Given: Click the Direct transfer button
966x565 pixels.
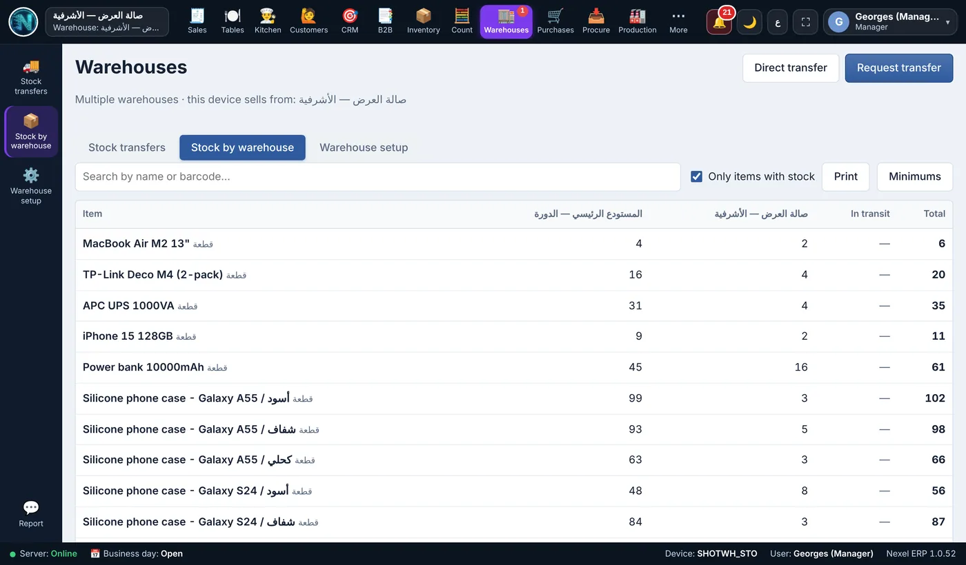Looking at the screenshot, I should tap(791, 68).
